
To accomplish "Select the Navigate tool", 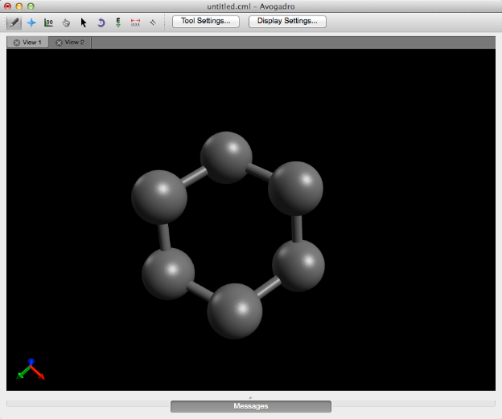I will coord(31,22).
